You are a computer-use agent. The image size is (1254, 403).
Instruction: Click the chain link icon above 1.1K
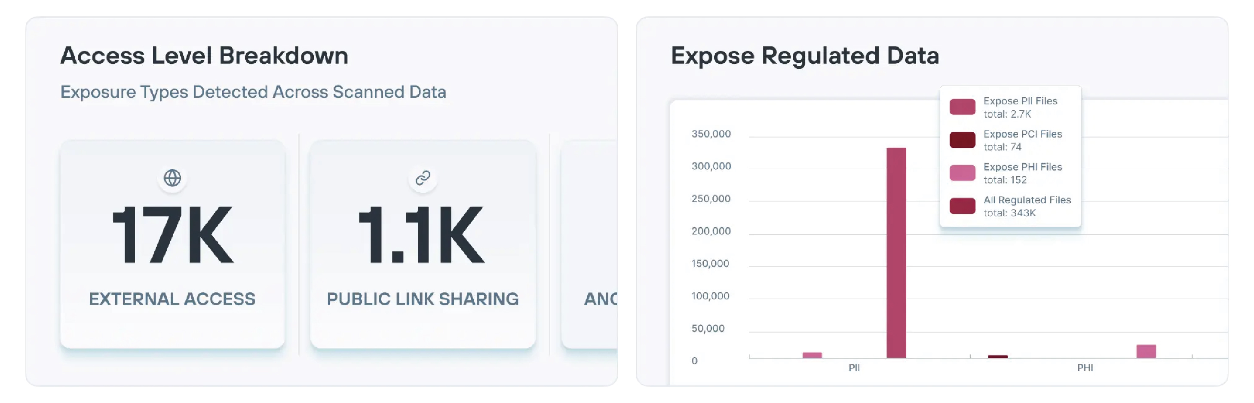423,178
